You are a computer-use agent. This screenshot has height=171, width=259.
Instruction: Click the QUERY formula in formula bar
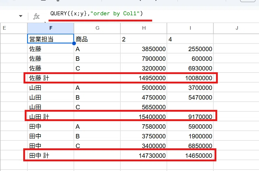97,13
